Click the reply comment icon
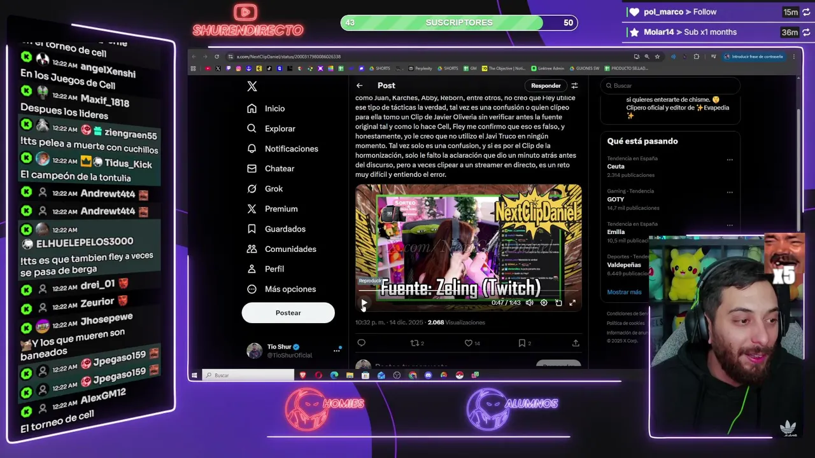 pos(361,343)
